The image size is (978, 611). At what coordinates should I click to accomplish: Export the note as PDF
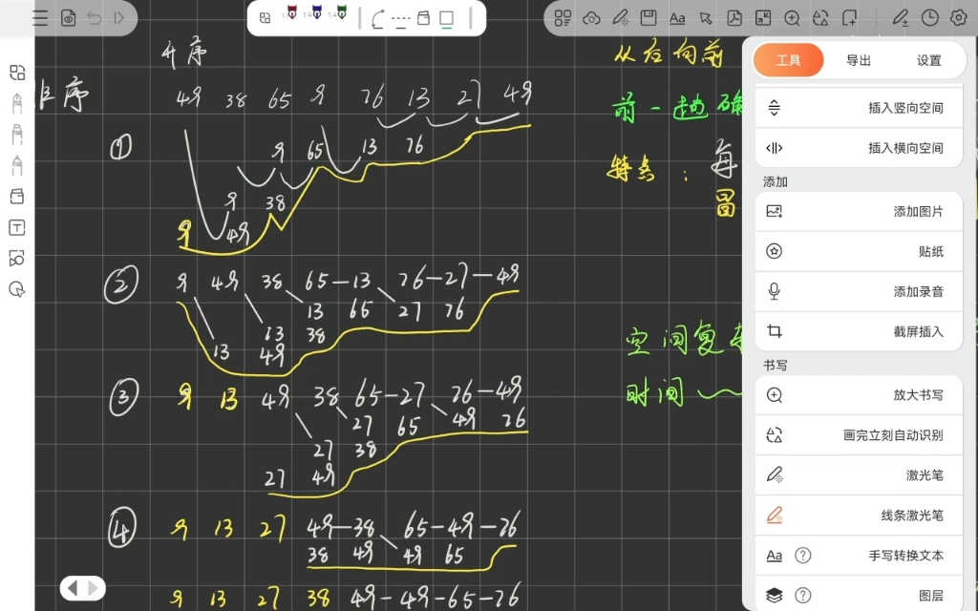click(x=735, y=18)
